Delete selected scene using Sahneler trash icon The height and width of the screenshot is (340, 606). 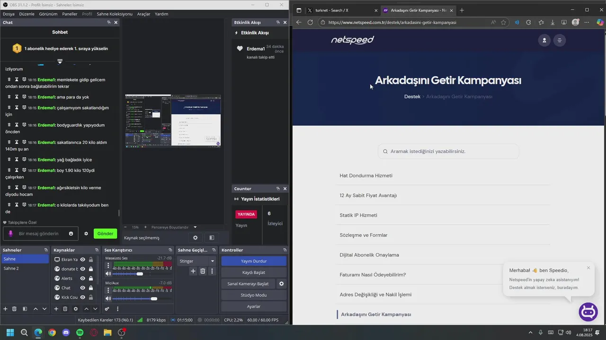coord(14,309)
